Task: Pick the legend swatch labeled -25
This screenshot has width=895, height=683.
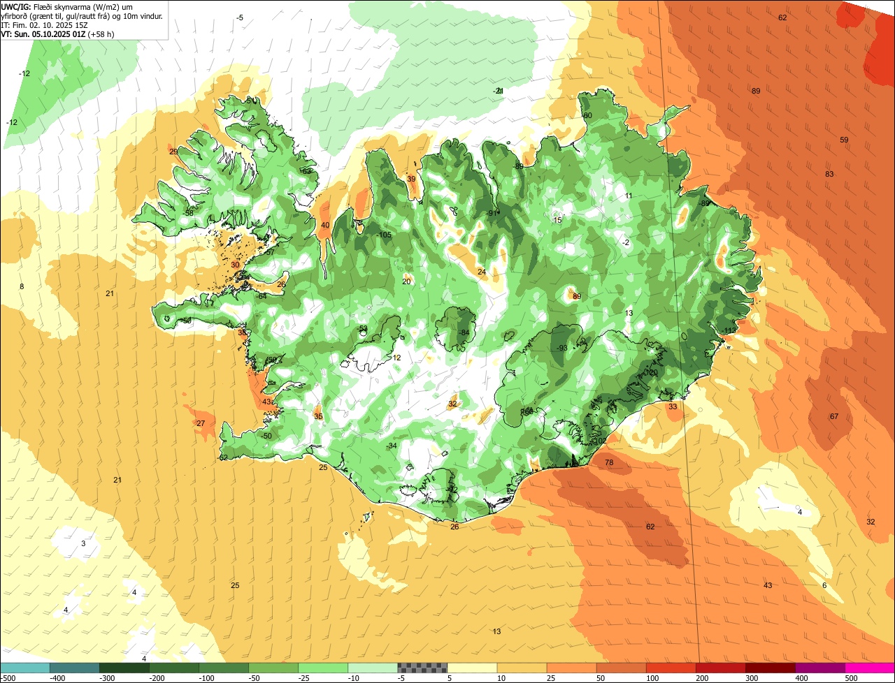Action: point(323,668)
